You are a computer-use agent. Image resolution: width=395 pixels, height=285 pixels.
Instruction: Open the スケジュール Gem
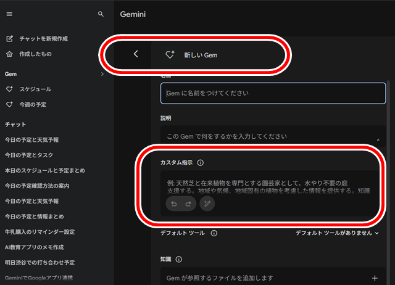35,89
